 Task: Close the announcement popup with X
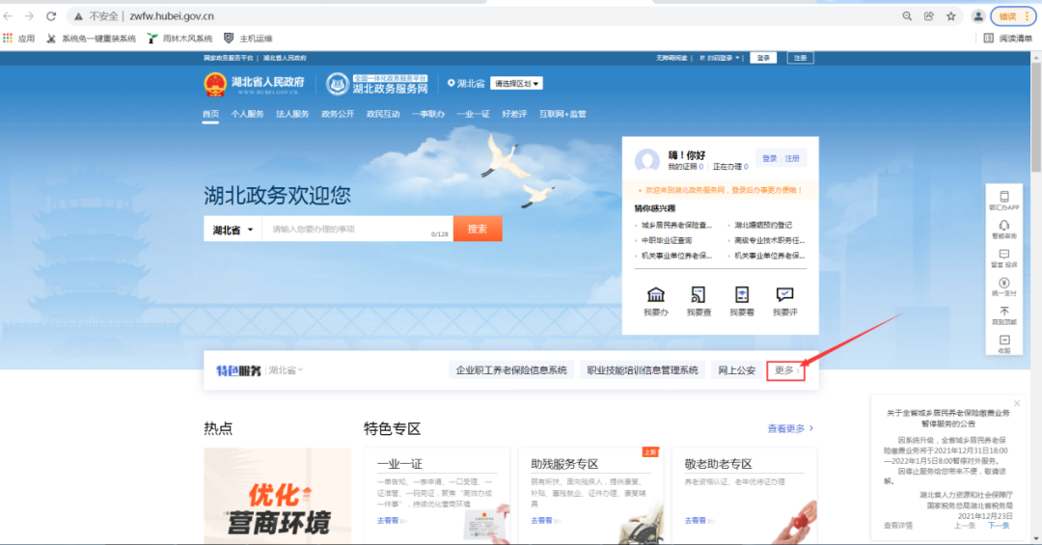(x=1016, y=404)
